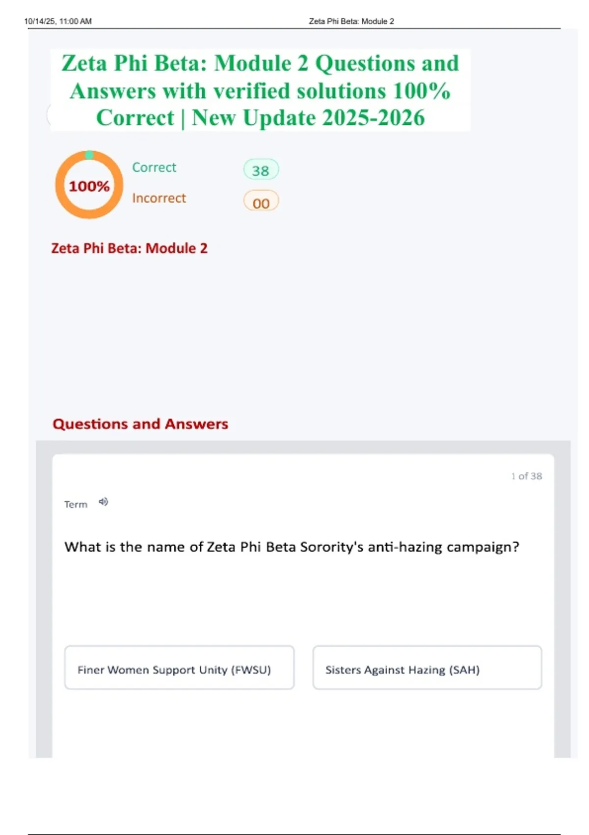Play audio with the speaker icon beside Term

103,501
